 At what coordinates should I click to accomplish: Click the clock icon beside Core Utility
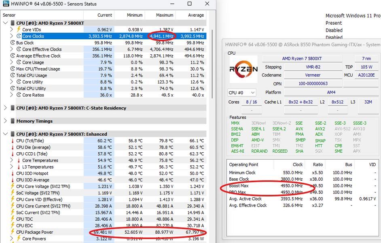coord(19,82)
